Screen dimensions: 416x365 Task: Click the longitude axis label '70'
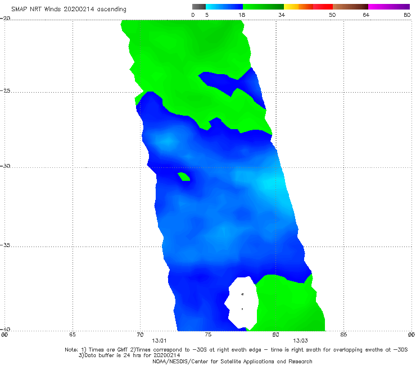pos(140,335)
